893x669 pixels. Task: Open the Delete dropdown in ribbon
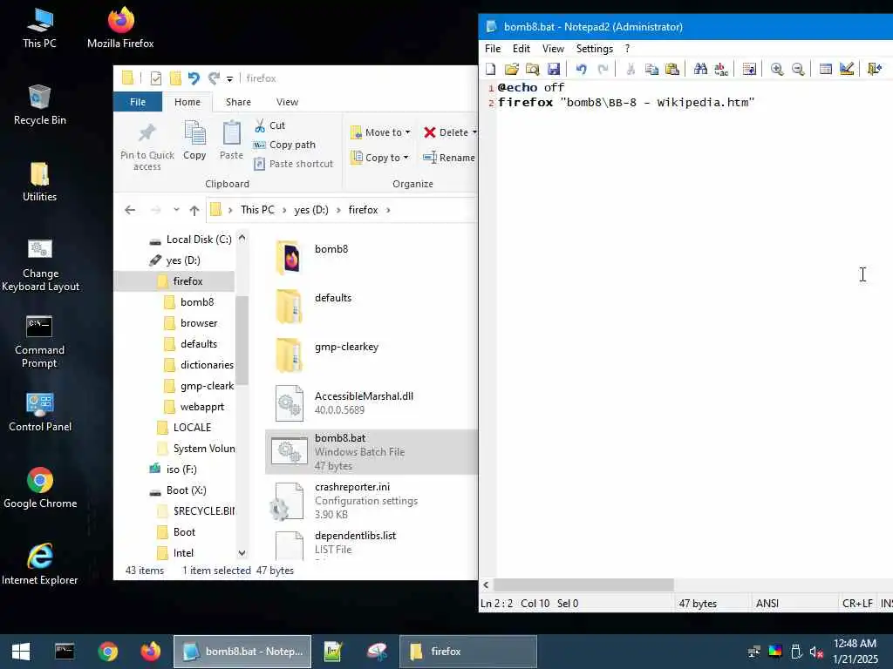(x=474, y=132)
